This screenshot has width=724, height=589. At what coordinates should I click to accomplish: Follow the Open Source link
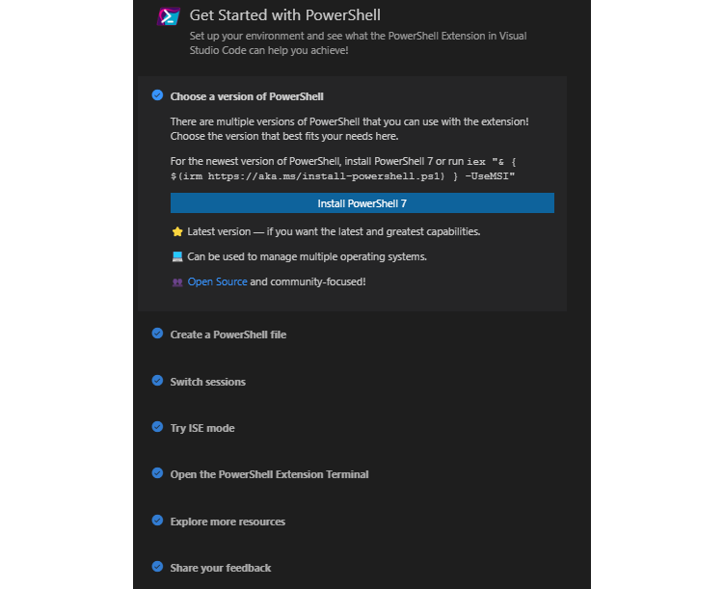coord(217,281)
